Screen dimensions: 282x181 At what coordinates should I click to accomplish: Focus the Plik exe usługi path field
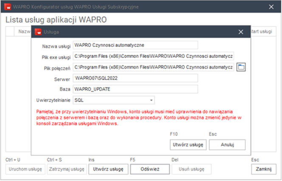tap(153, 56)
